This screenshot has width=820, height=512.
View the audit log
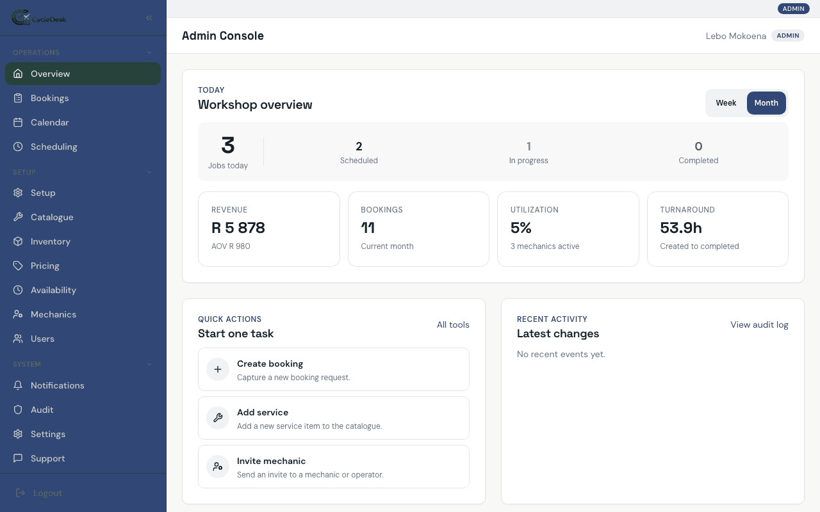[x=759, y=324]
